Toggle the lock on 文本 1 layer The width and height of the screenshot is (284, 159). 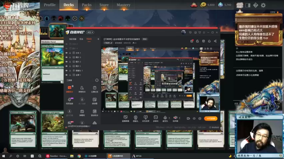pos(70,53)
